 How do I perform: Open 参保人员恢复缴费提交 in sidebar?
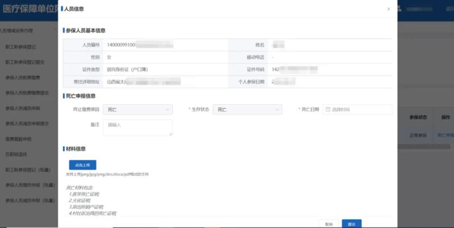click(27, 93)
